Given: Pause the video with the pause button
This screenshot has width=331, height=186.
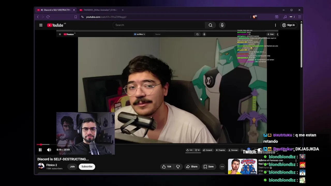Looking at the screenshot, I should click(40, 150).
